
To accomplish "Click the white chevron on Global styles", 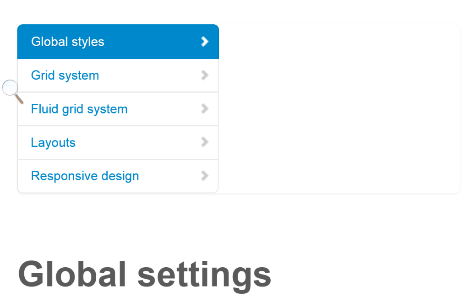I will pyautogui.click(x=205, y=42).
